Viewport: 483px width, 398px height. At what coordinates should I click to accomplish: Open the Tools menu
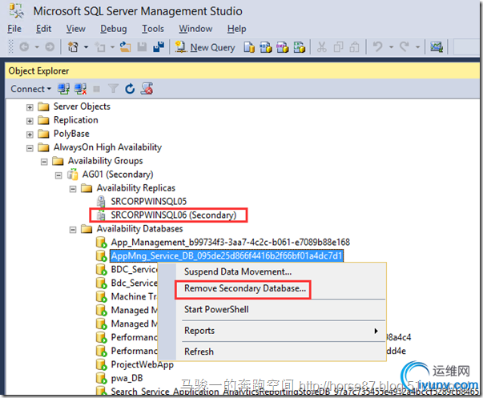(x=153, y=29)
